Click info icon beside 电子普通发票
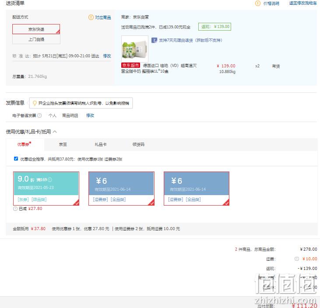 tap(39, 115)
